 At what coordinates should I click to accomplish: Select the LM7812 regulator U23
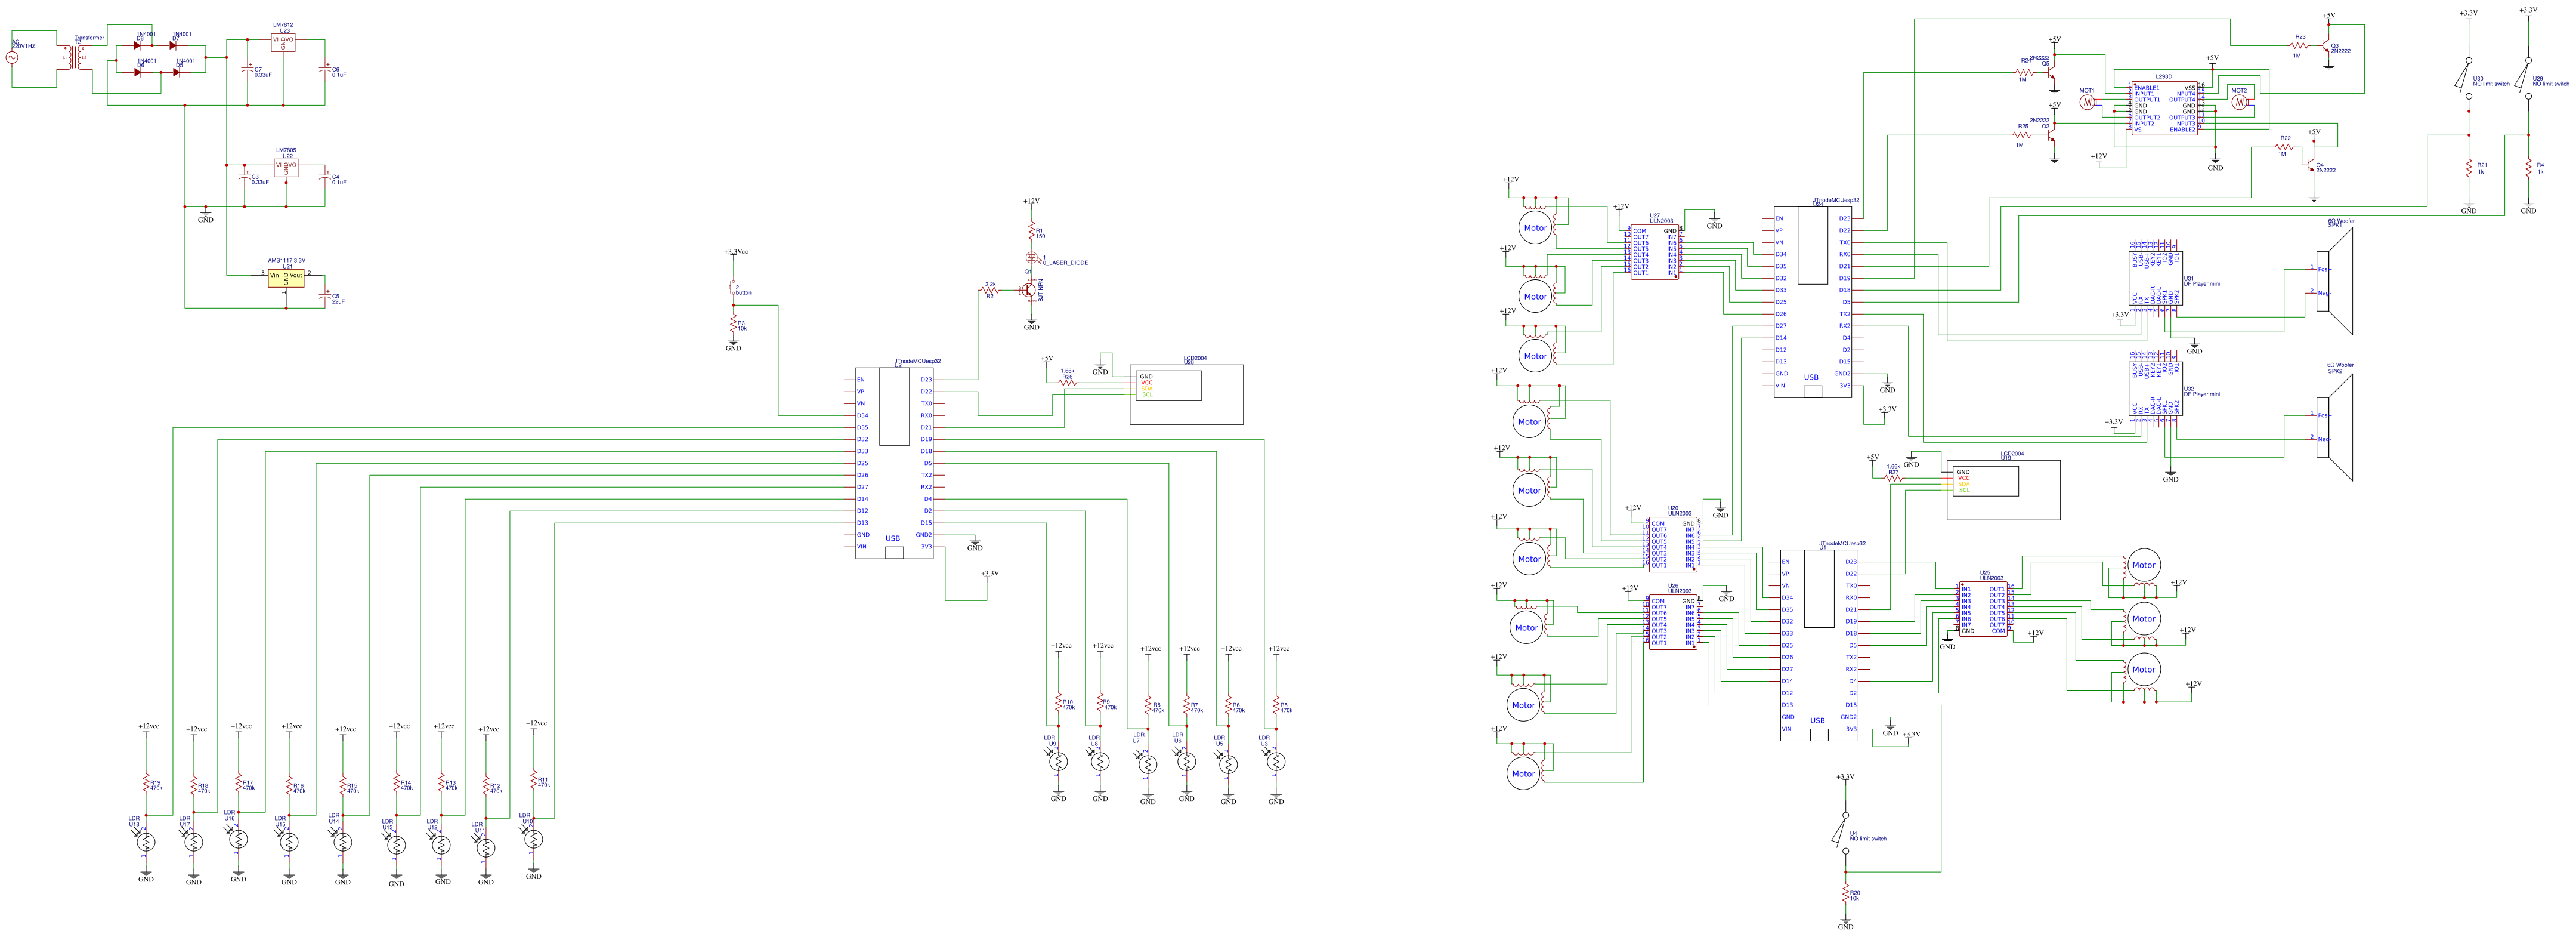coord(284,42)
